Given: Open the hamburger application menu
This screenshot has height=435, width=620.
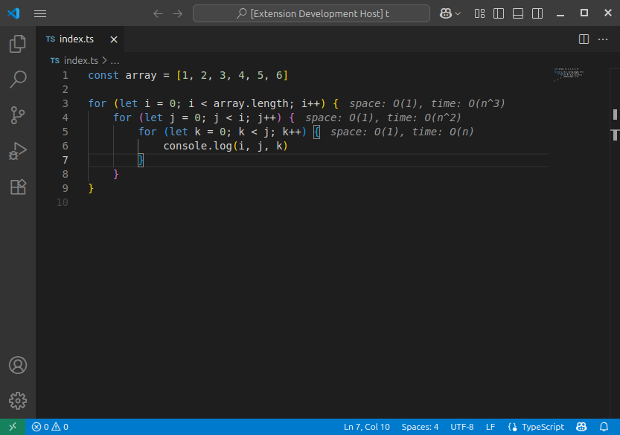Looking at the screenshot, I should pos(40,14).
